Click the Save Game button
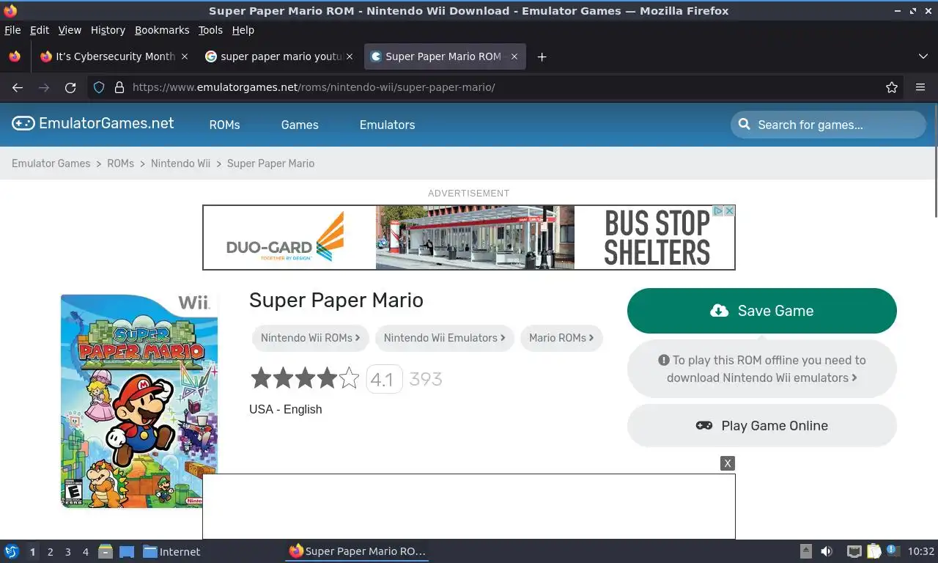The width and height of the screenshot is (938, 563). click(x=762, y=311)
